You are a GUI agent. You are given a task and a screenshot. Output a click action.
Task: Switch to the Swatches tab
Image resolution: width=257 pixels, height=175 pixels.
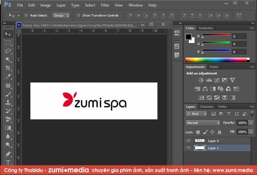(x=206, y=28)
